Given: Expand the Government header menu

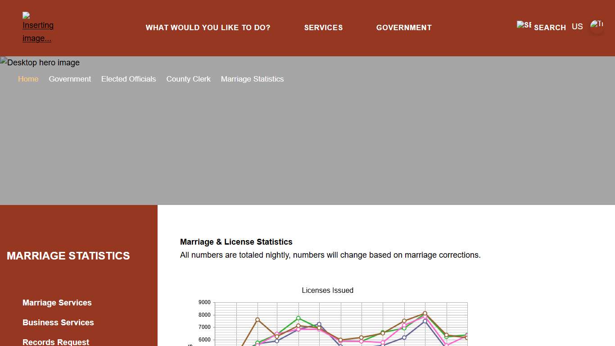Looking at the screenshot, I should (x=404, y=27).
